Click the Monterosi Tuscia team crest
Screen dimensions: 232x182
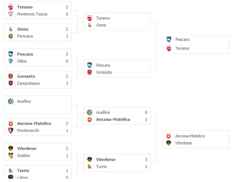[11, 14]
